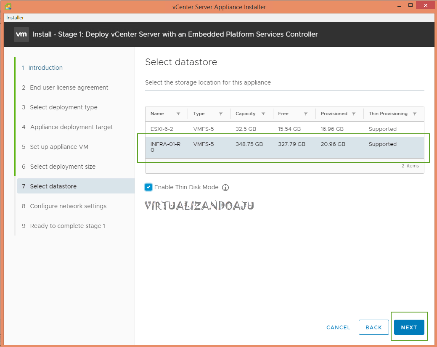Go to Introduction step
This screenshot has width=437, height=347.
[x=45, y=68]
